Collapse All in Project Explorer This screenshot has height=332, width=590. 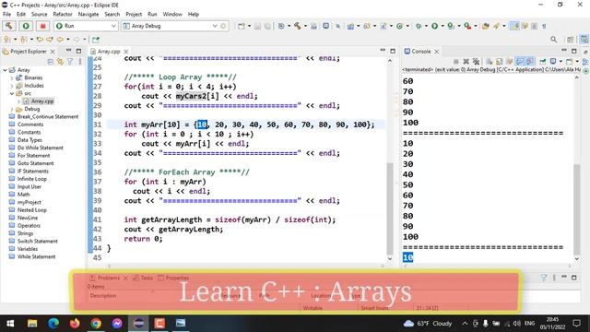coord(51,62)
